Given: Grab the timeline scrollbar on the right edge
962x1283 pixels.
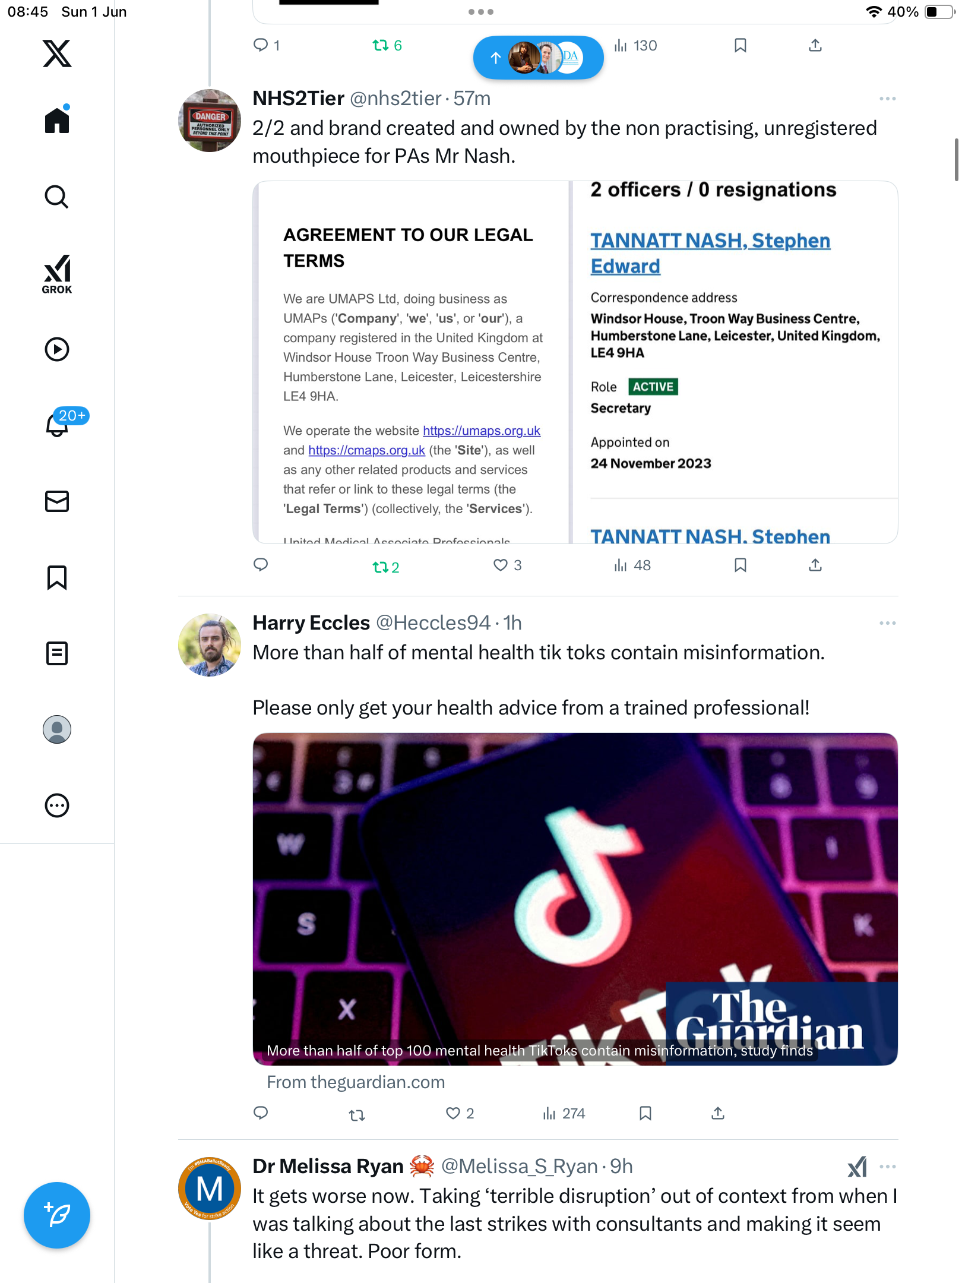Looking at the screenshot, I should [956, 159].
